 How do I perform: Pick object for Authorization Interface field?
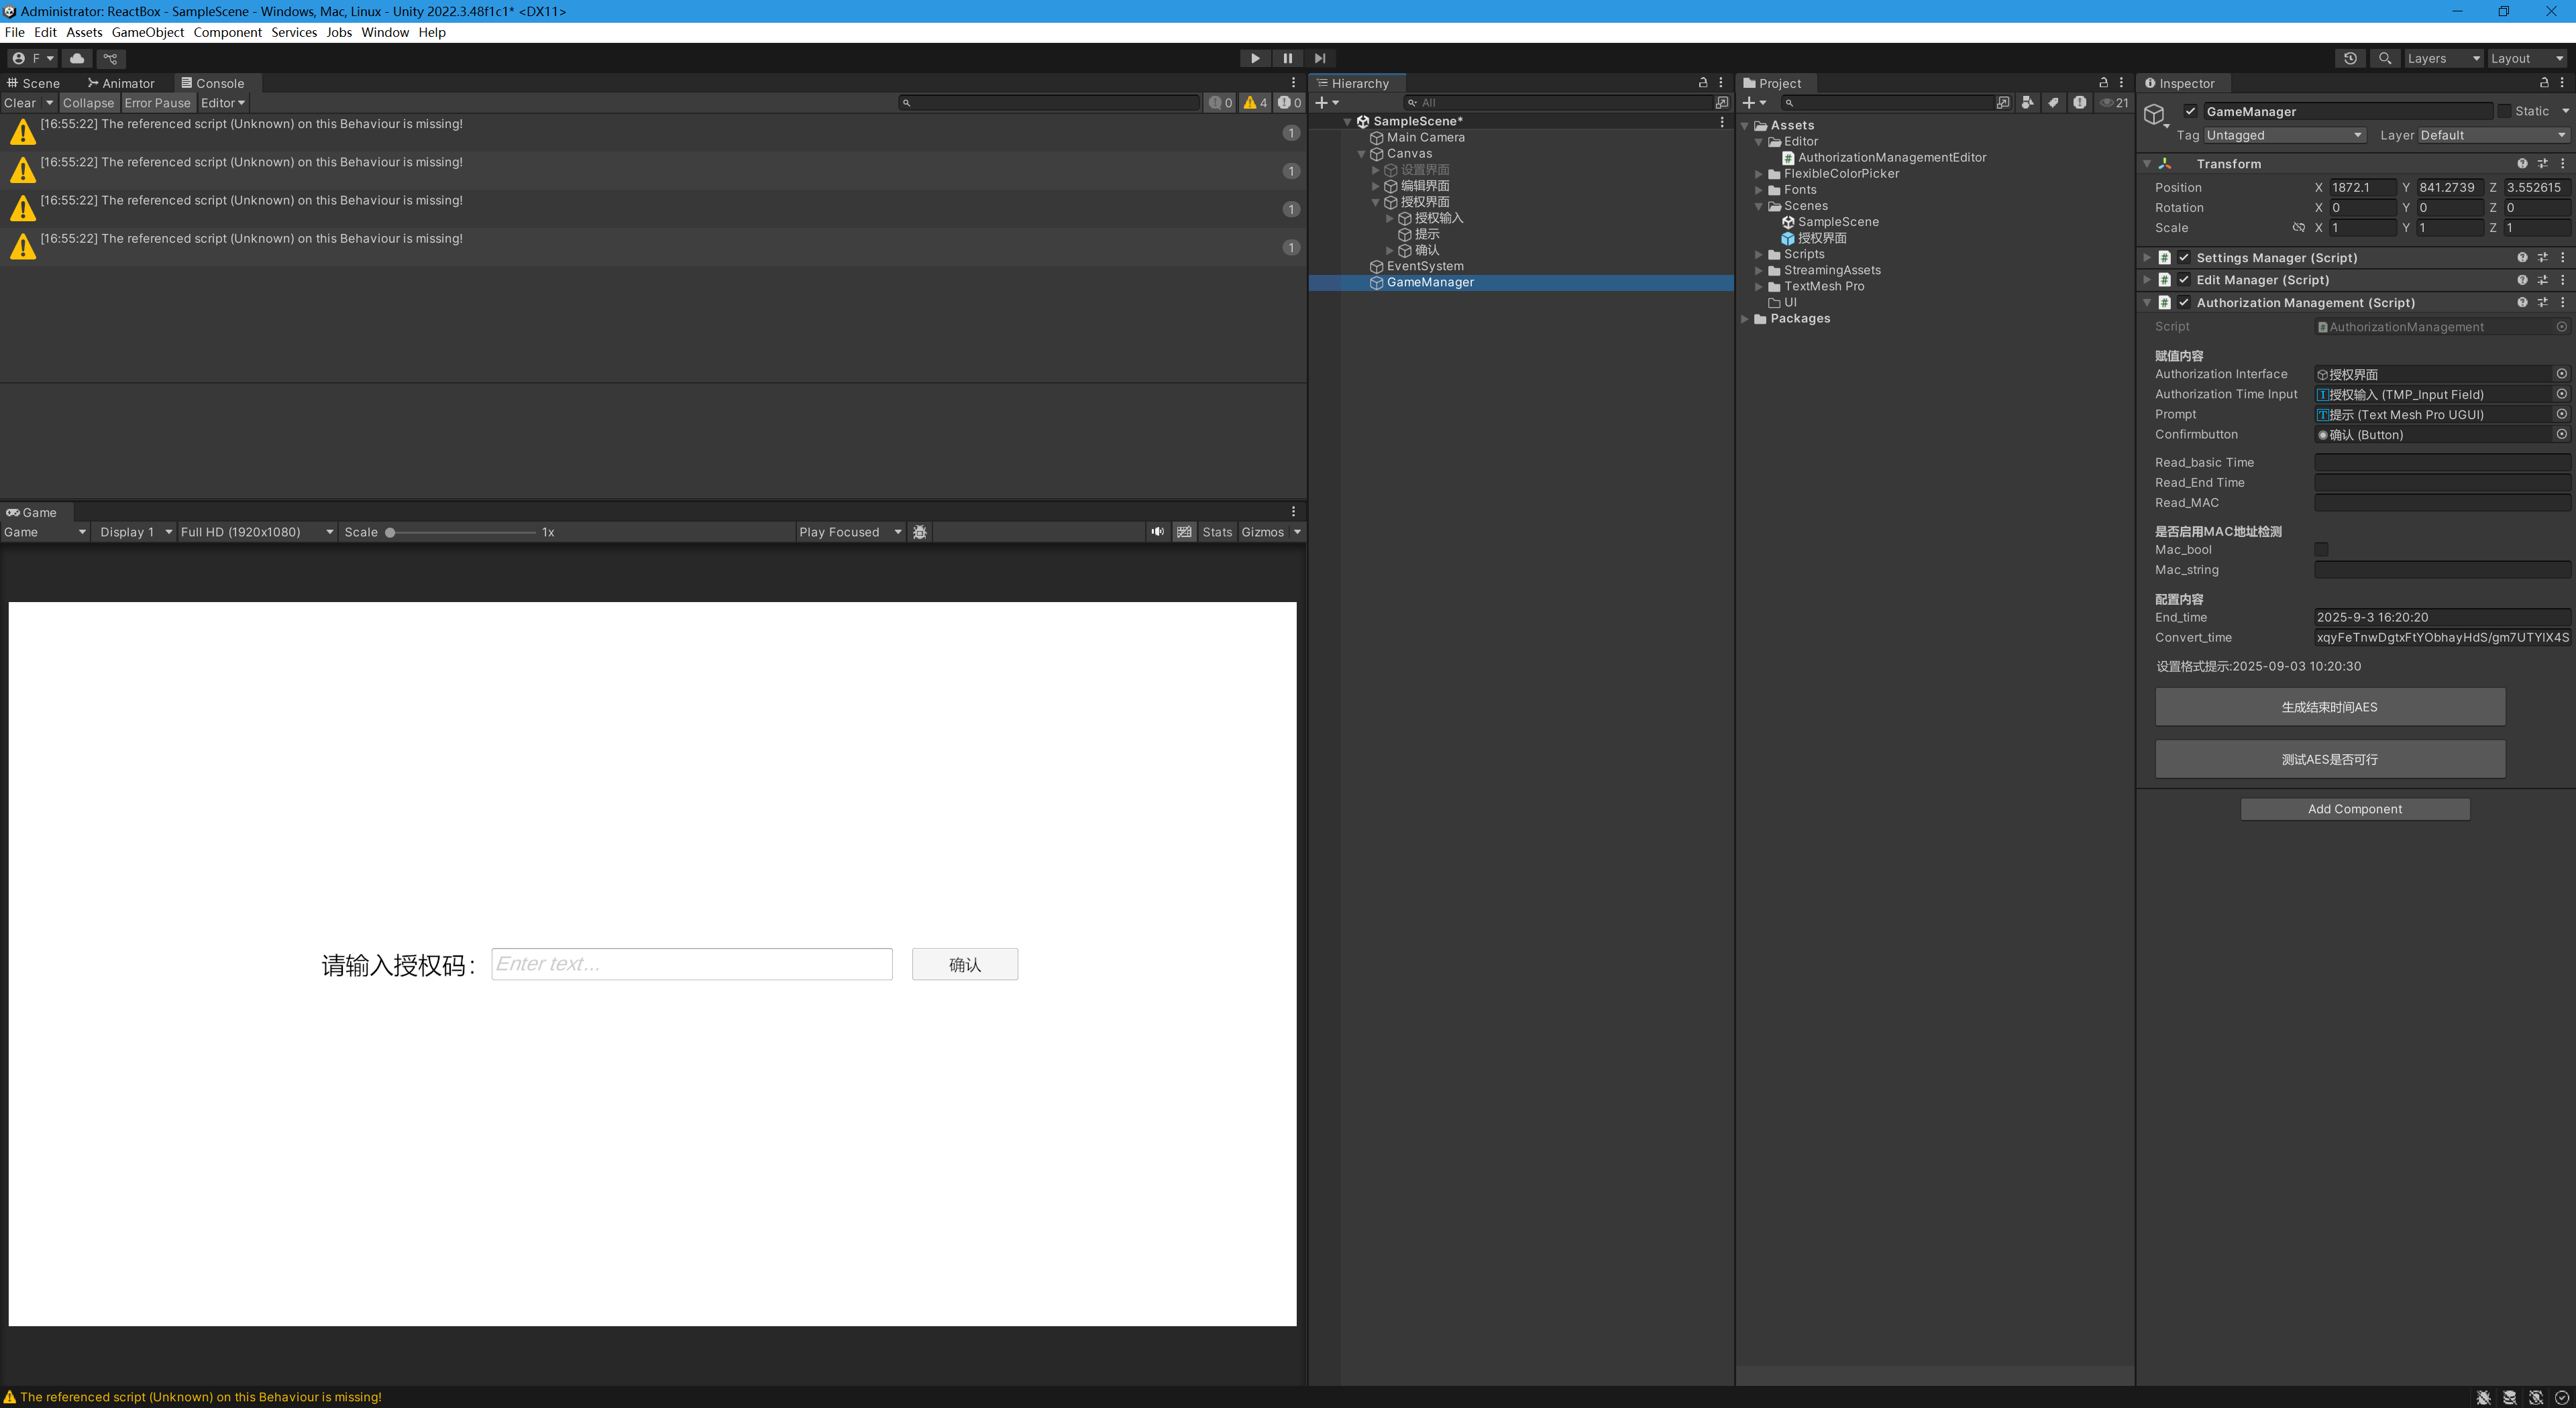click(x=2561, y=373)
